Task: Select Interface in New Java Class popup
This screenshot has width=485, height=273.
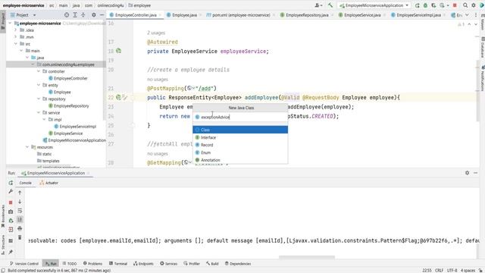Action: click(x=240, y=137)
